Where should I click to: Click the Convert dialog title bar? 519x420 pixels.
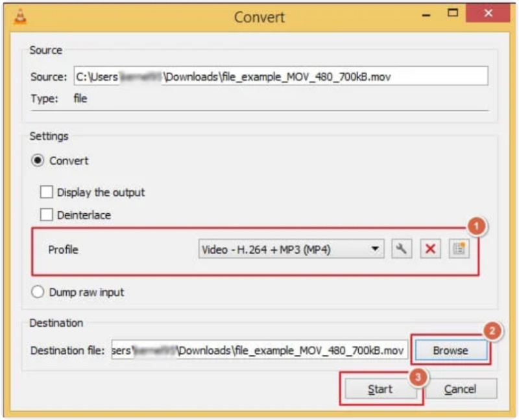click(259, 17)
